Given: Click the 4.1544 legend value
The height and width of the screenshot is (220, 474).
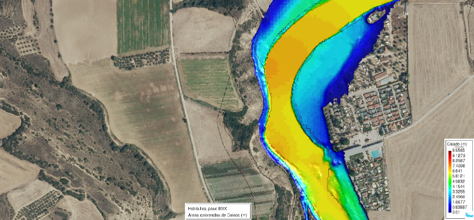Looking at the screenshot, I should (x=459, y=186).
